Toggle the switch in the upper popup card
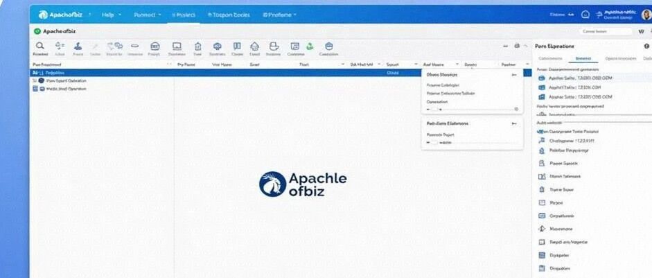The width and height of the screenshot is (652, 278). [434, 109]
